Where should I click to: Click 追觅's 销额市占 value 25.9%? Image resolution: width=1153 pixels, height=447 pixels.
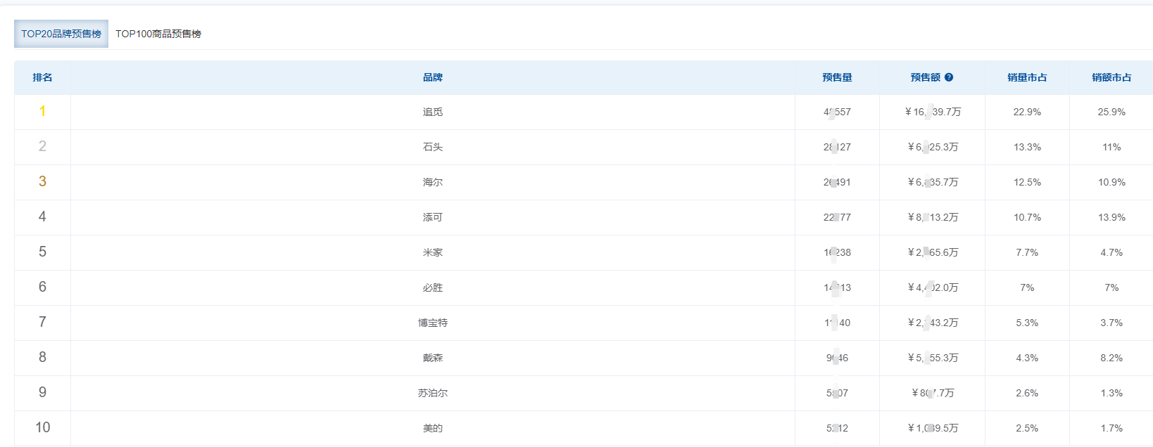tap(1111, 112)
